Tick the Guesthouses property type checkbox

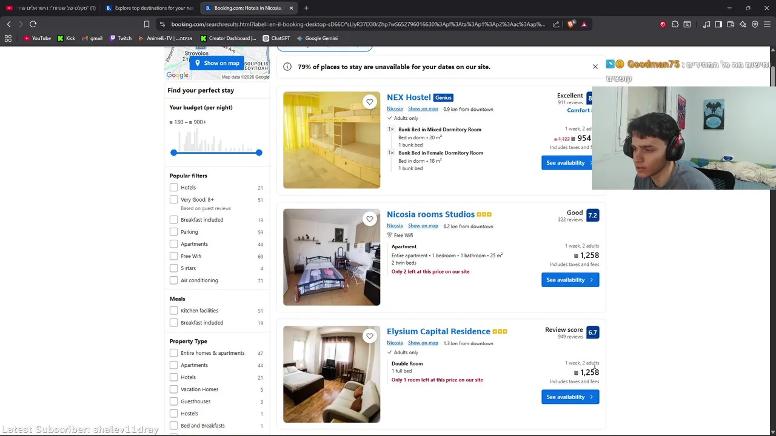[x=174, y=401]
